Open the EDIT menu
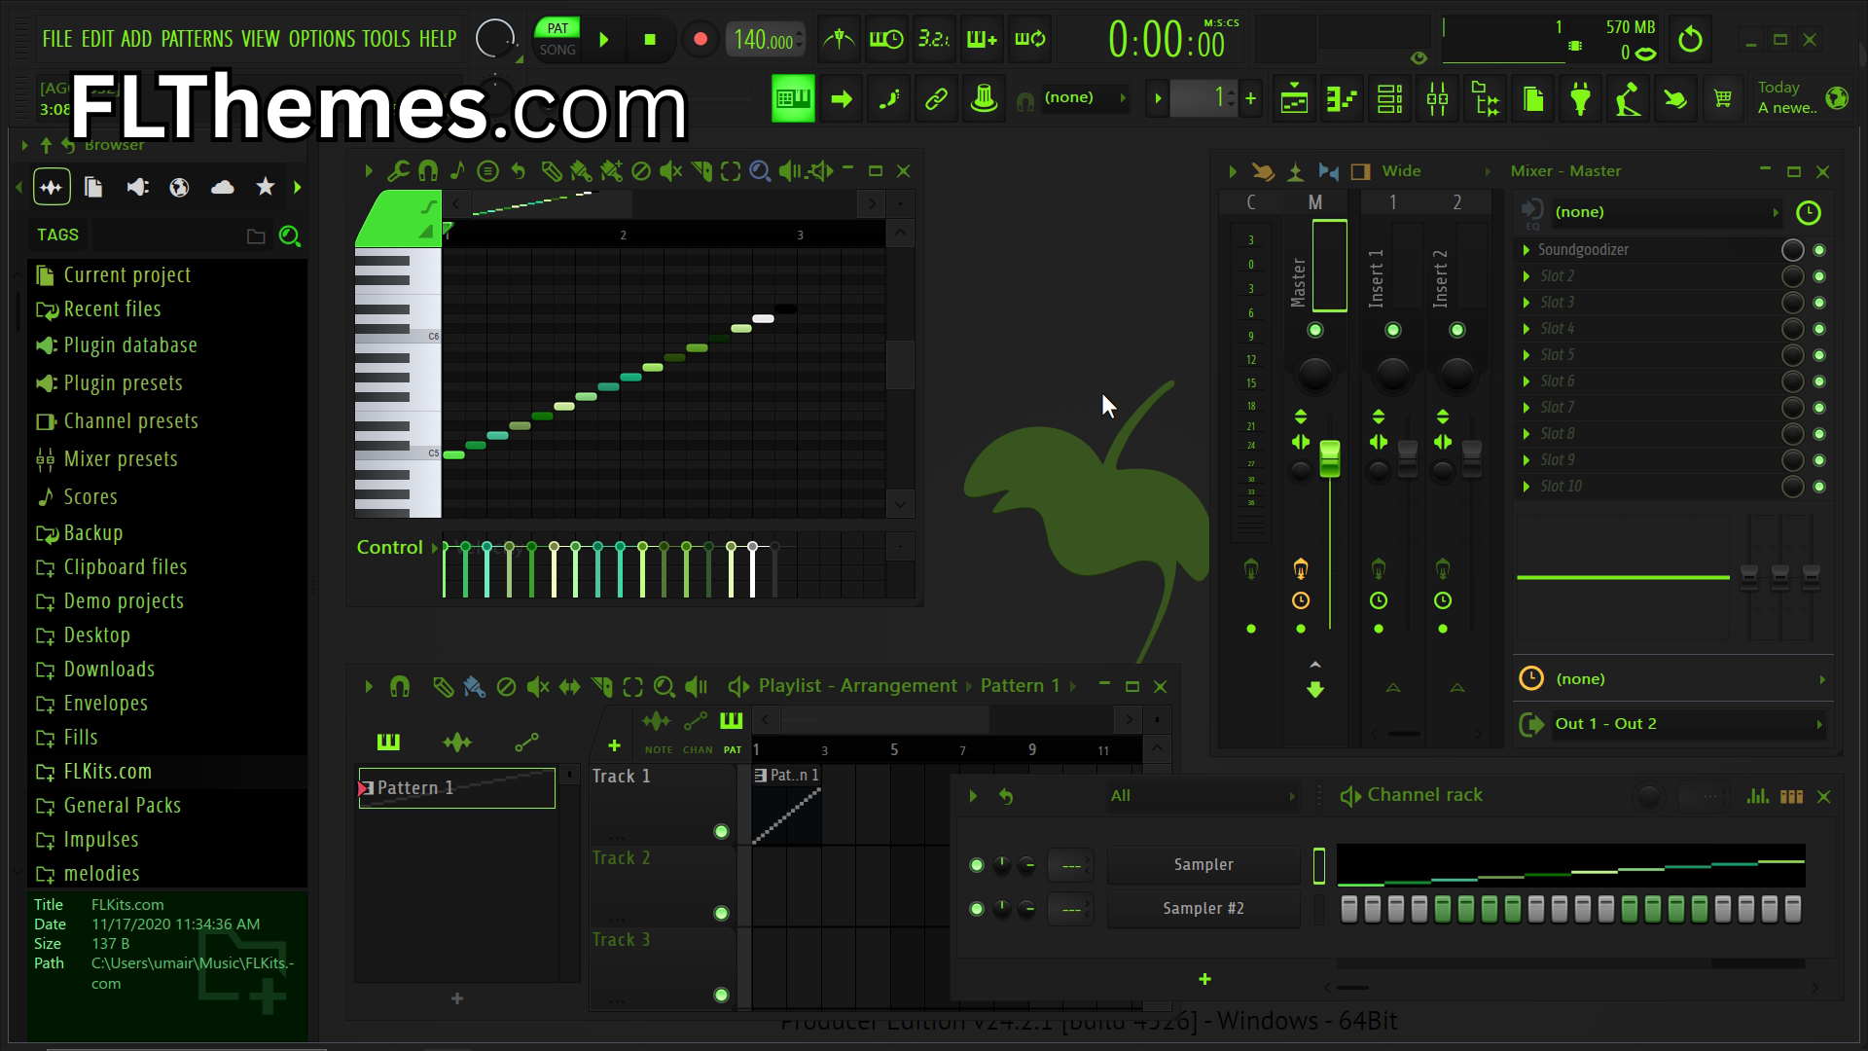This screenshot has height=1051, width=1868. 97,39
